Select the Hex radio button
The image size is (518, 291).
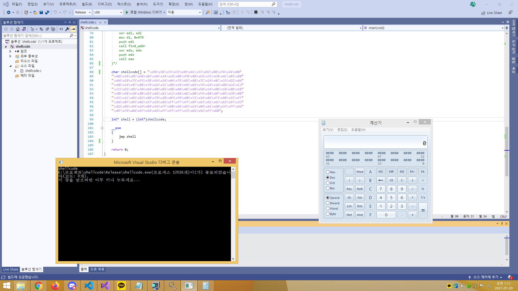point(328,172)
